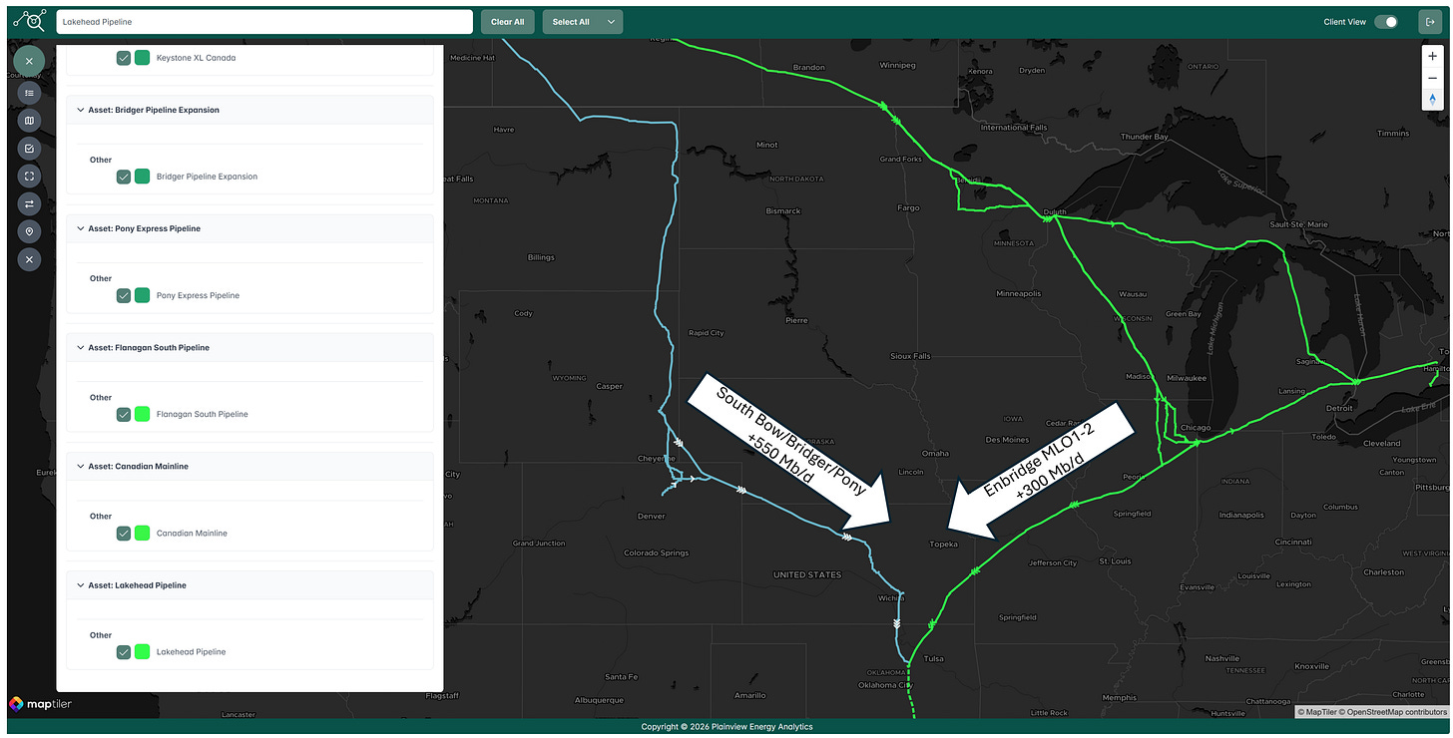Open Keystone XL Canada color swatch
The image size is (1453, 738).
tap(143, 58)
